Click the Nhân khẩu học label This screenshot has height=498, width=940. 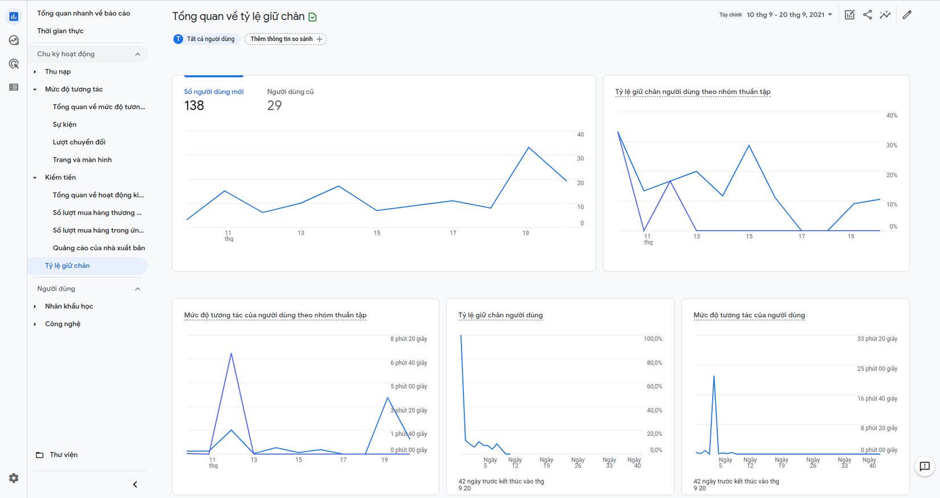tap(69, 307)
